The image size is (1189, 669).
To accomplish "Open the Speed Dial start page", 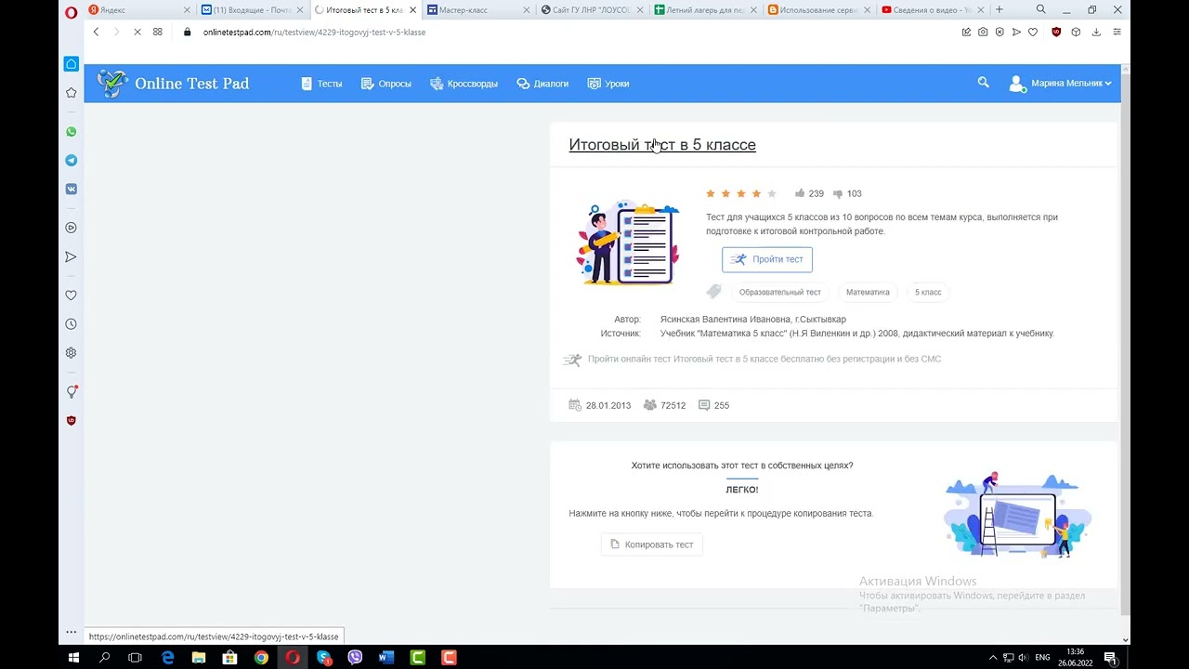I will click(x=158, y=32).
